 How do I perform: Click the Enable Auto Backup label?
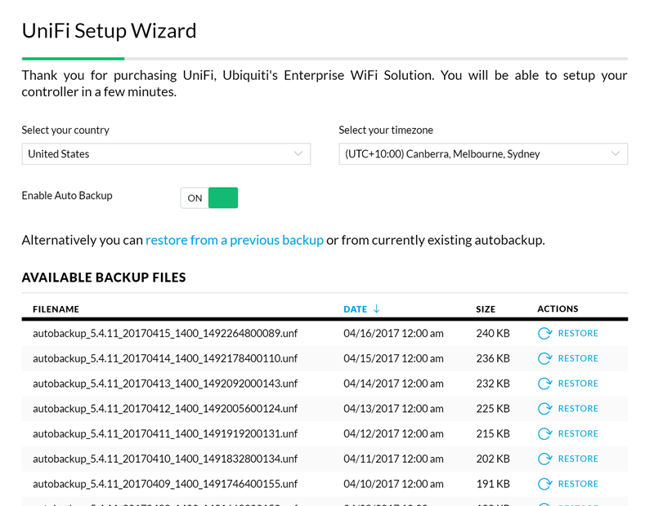point(67,196)
